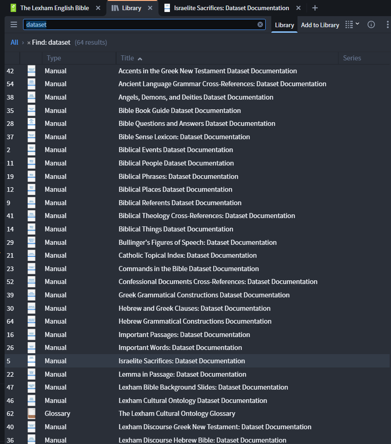Open Accents in the Greek New Testament documentation
Viewport: 391px width, 444px height.
point(207,71)
